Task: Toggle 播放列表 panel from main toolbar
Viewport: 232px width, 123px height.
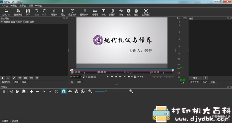Action: (x=84, y=12)
